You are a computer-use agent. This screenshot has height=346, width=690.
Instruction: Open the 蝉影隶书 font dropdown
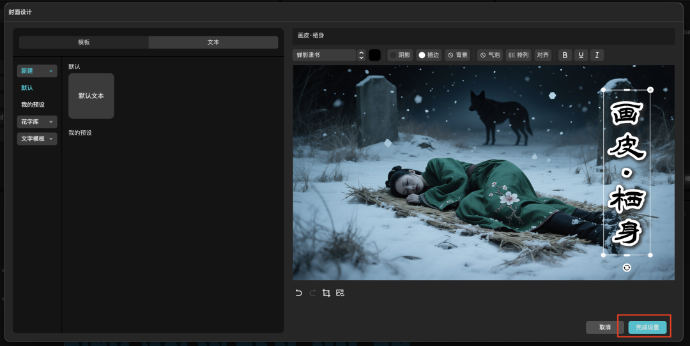[328, 55]
